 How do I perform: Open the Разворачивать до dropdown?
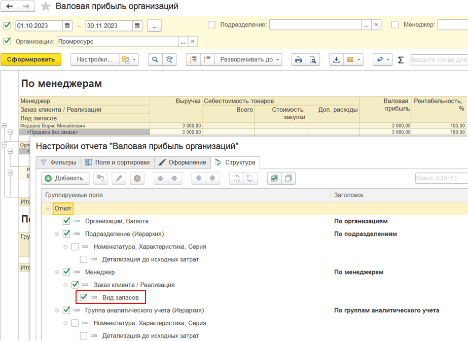[248, 59]
